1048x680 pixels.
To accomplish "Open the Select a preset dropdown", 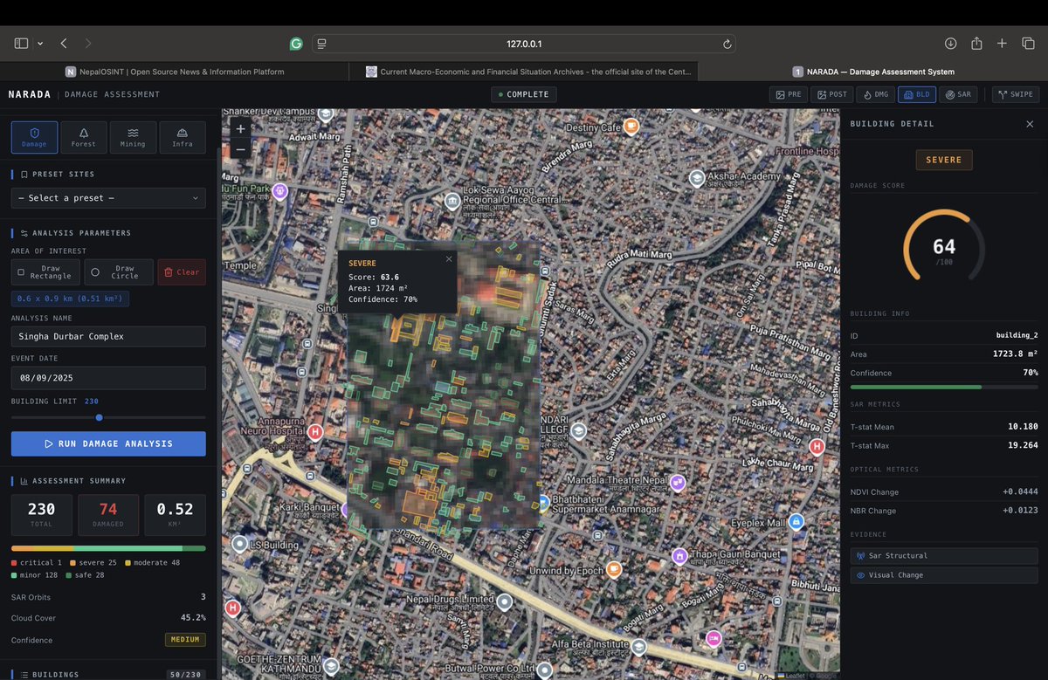I will [108, 198].
